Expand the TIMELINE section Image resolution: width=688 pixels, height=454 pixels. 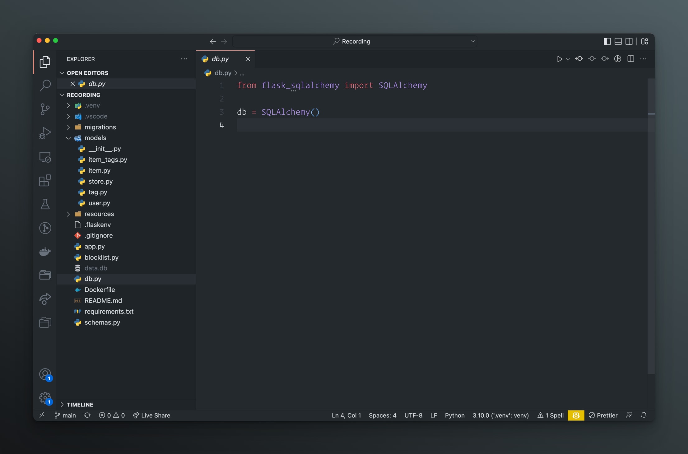[80, 404]
